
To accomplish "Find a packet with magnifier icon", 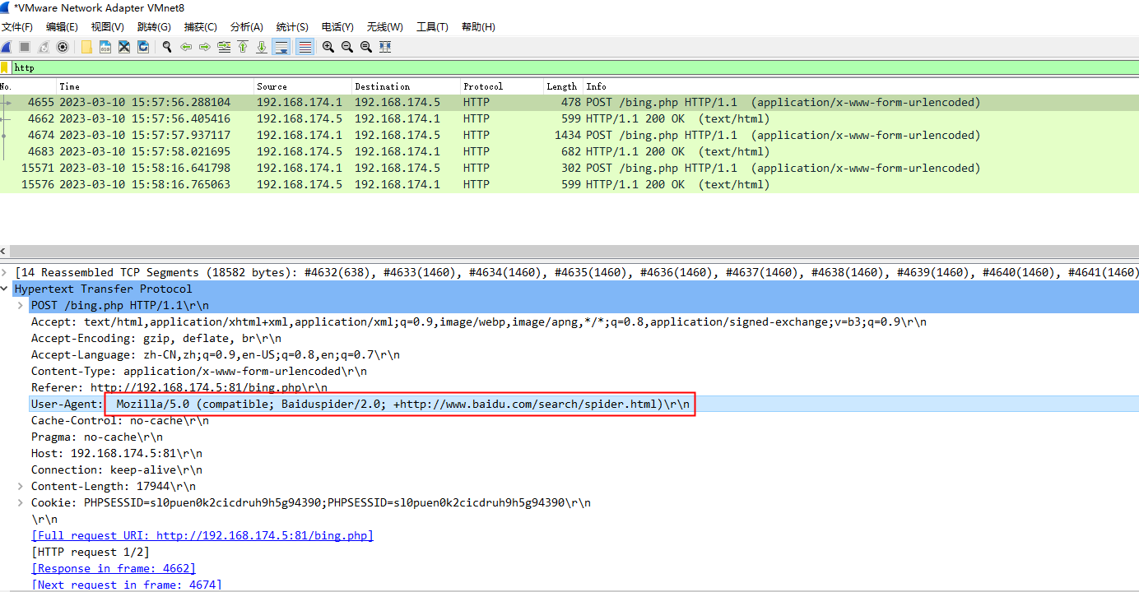I will pos(167,47).
